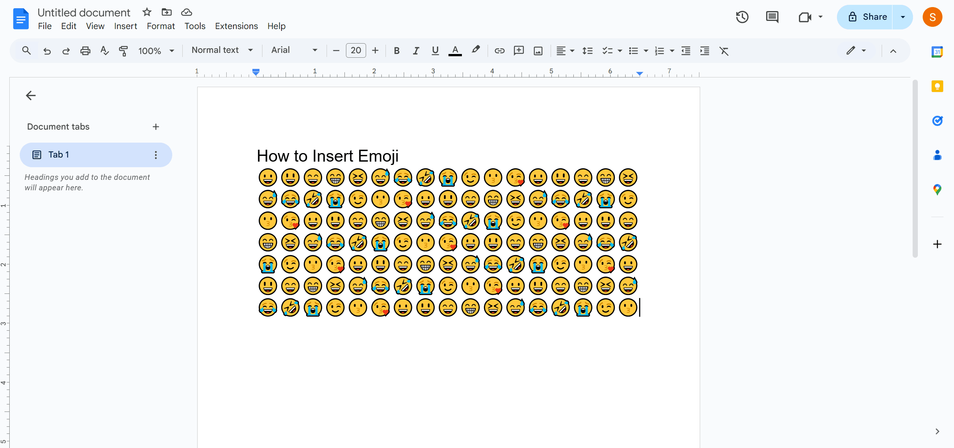Click the insert link icon
954x448 pixels.
(x=499, y=50)
